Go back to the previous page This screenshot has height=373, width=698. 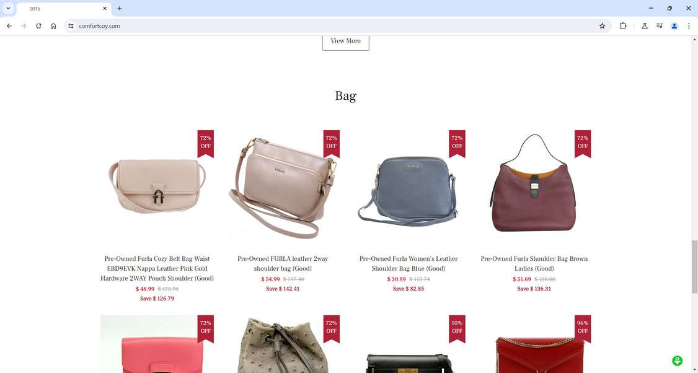[x=9, y=26]
